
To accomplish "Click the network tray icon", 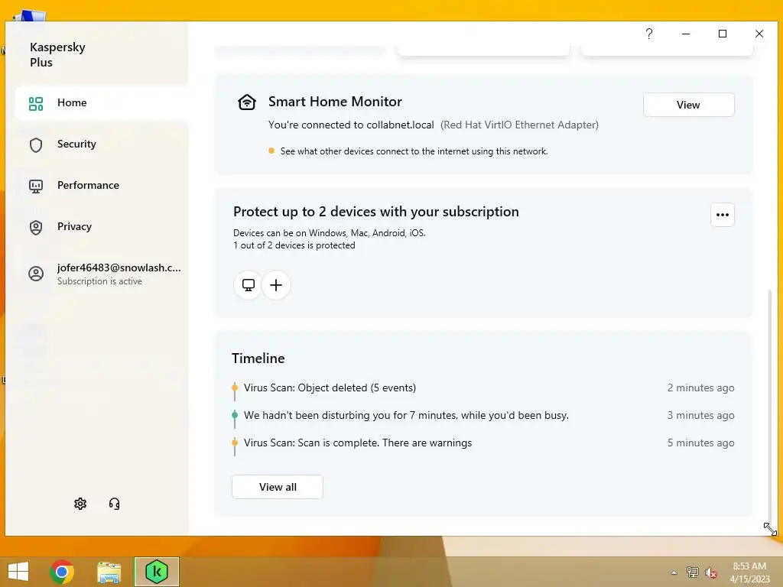I will (692, 572).
